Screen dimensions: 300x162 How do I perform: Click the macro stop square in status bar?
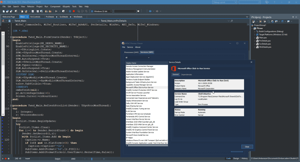pyautogui.click(x=8, y=158)
